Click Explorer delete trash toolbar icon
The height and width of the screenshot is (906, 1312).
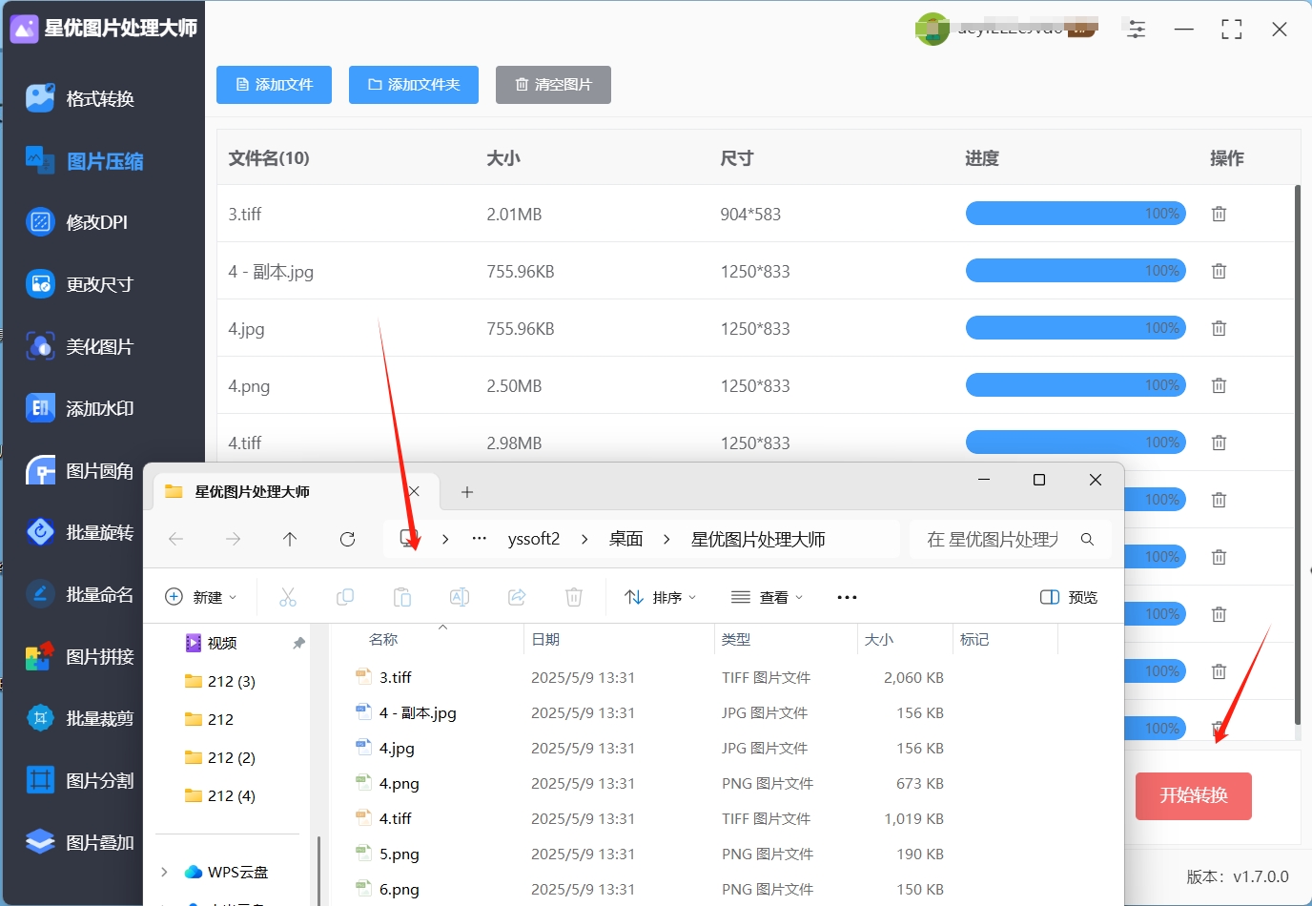tap(574, 597)
